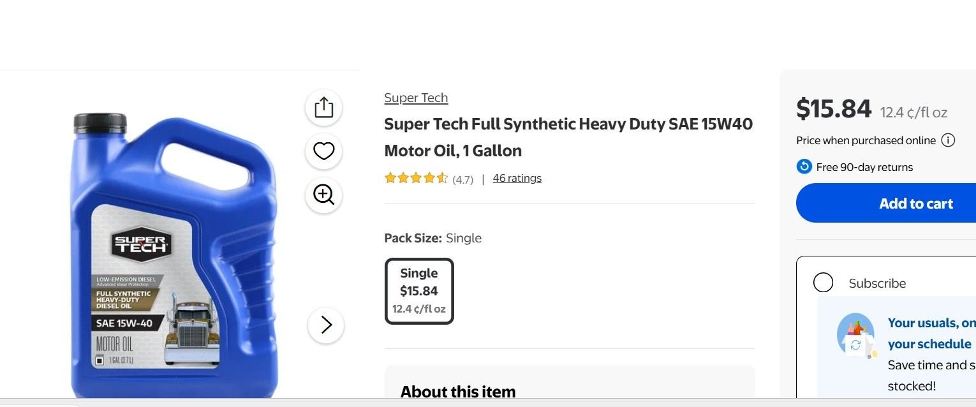Show next product image with arrow

[326, 325]
